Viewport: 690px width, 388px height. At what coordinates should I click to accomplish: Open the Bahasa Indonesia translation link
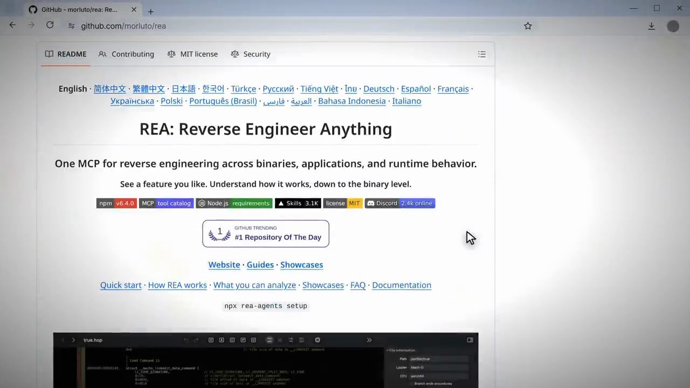[352, 101]
